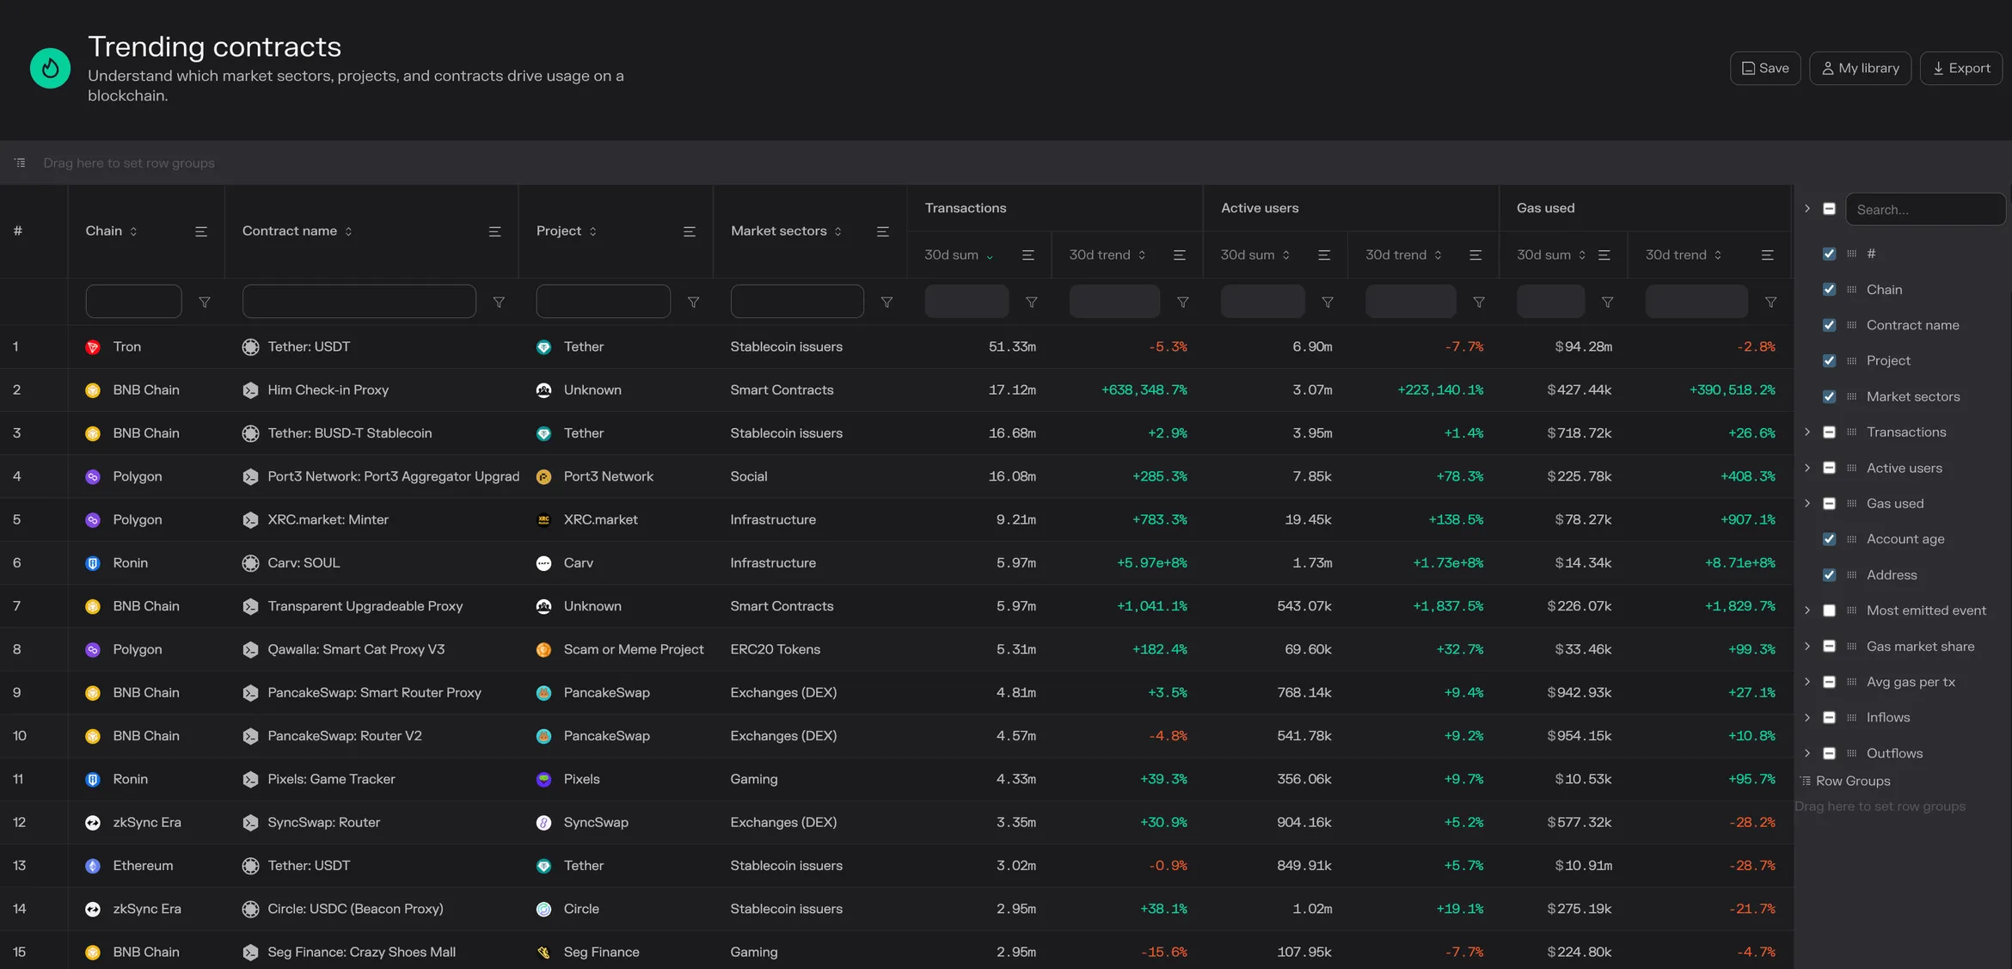Open the Project column menu icon
The height and width of the screenshot is (969, 2012).
(690, 231)
